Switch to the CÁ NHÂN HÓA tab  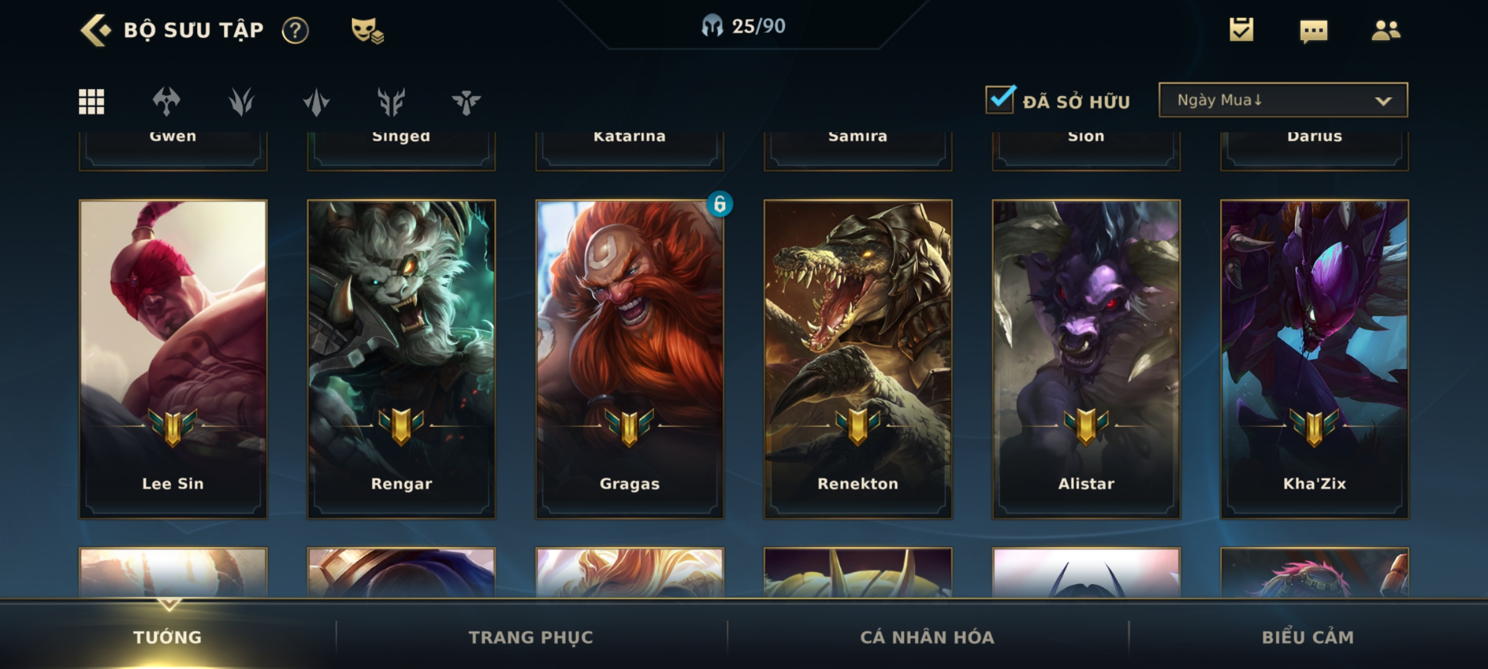point(927,637)
